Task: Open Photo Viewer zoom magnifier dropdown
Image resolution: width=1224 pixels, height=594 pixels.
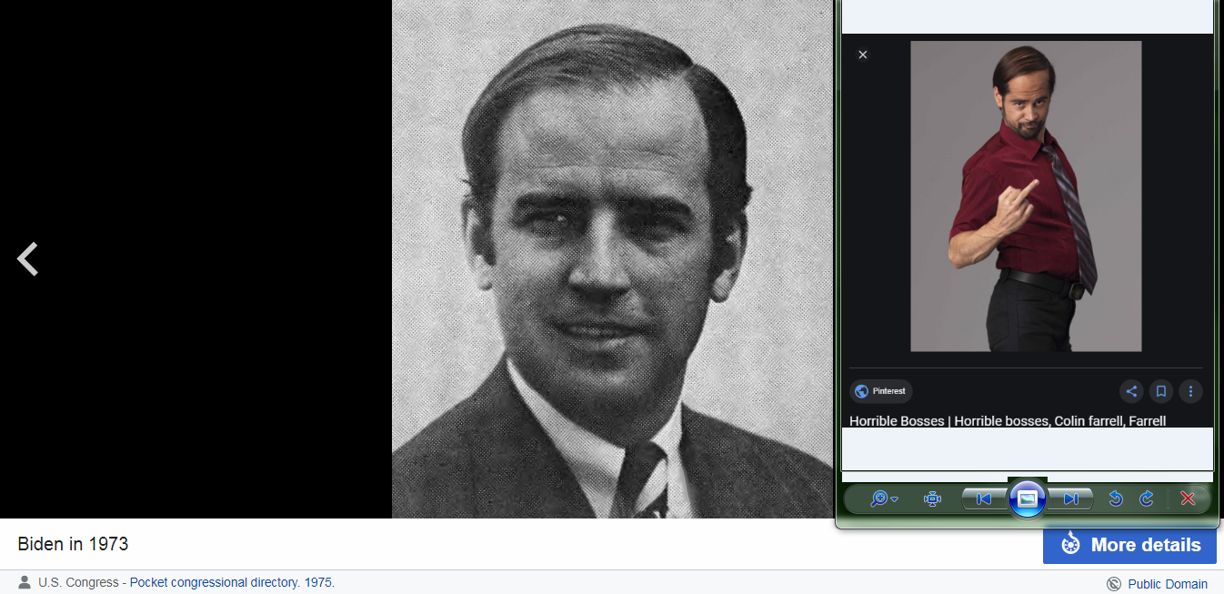Action: (x=884, y=498)
